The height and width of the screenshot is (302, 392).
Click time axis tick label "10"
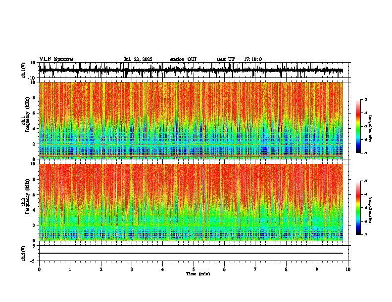point(348,269)
